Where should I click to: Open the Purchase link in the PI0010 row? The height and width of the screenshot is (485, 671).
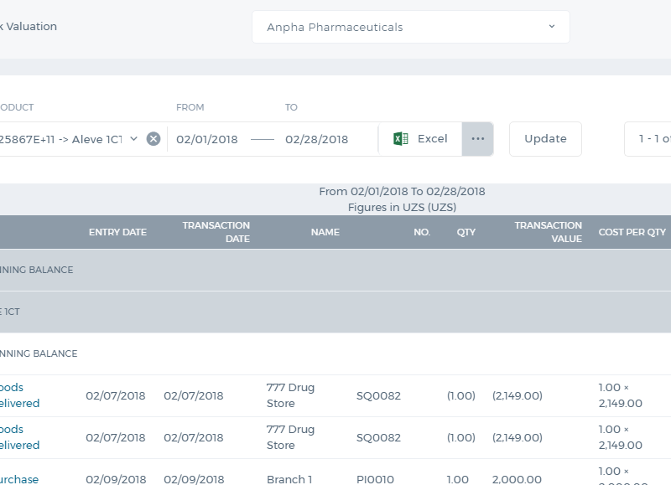coord(19,479)
